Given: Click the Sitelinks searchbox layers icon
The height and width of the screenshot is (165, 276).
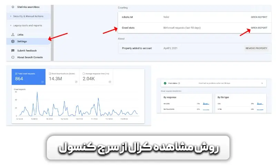Looking at the screenshot, I should (x=13, y=7).
